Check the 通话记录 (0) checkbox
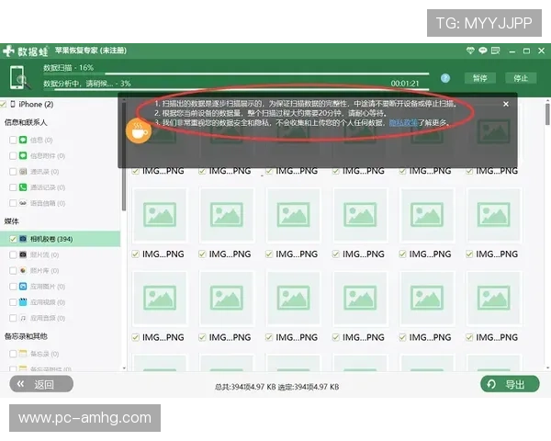This screenshot has width=551, height=441. [x=13, y=187]
